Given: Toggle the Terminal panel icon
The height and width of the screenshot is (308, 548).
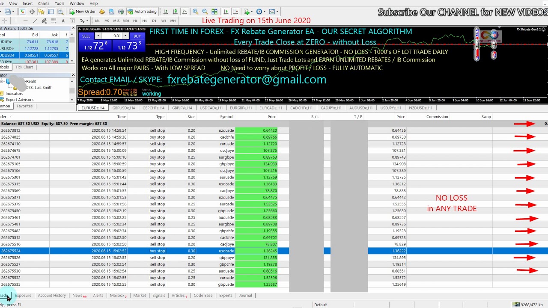Looking at the screenshot, I should coord(51,12).
